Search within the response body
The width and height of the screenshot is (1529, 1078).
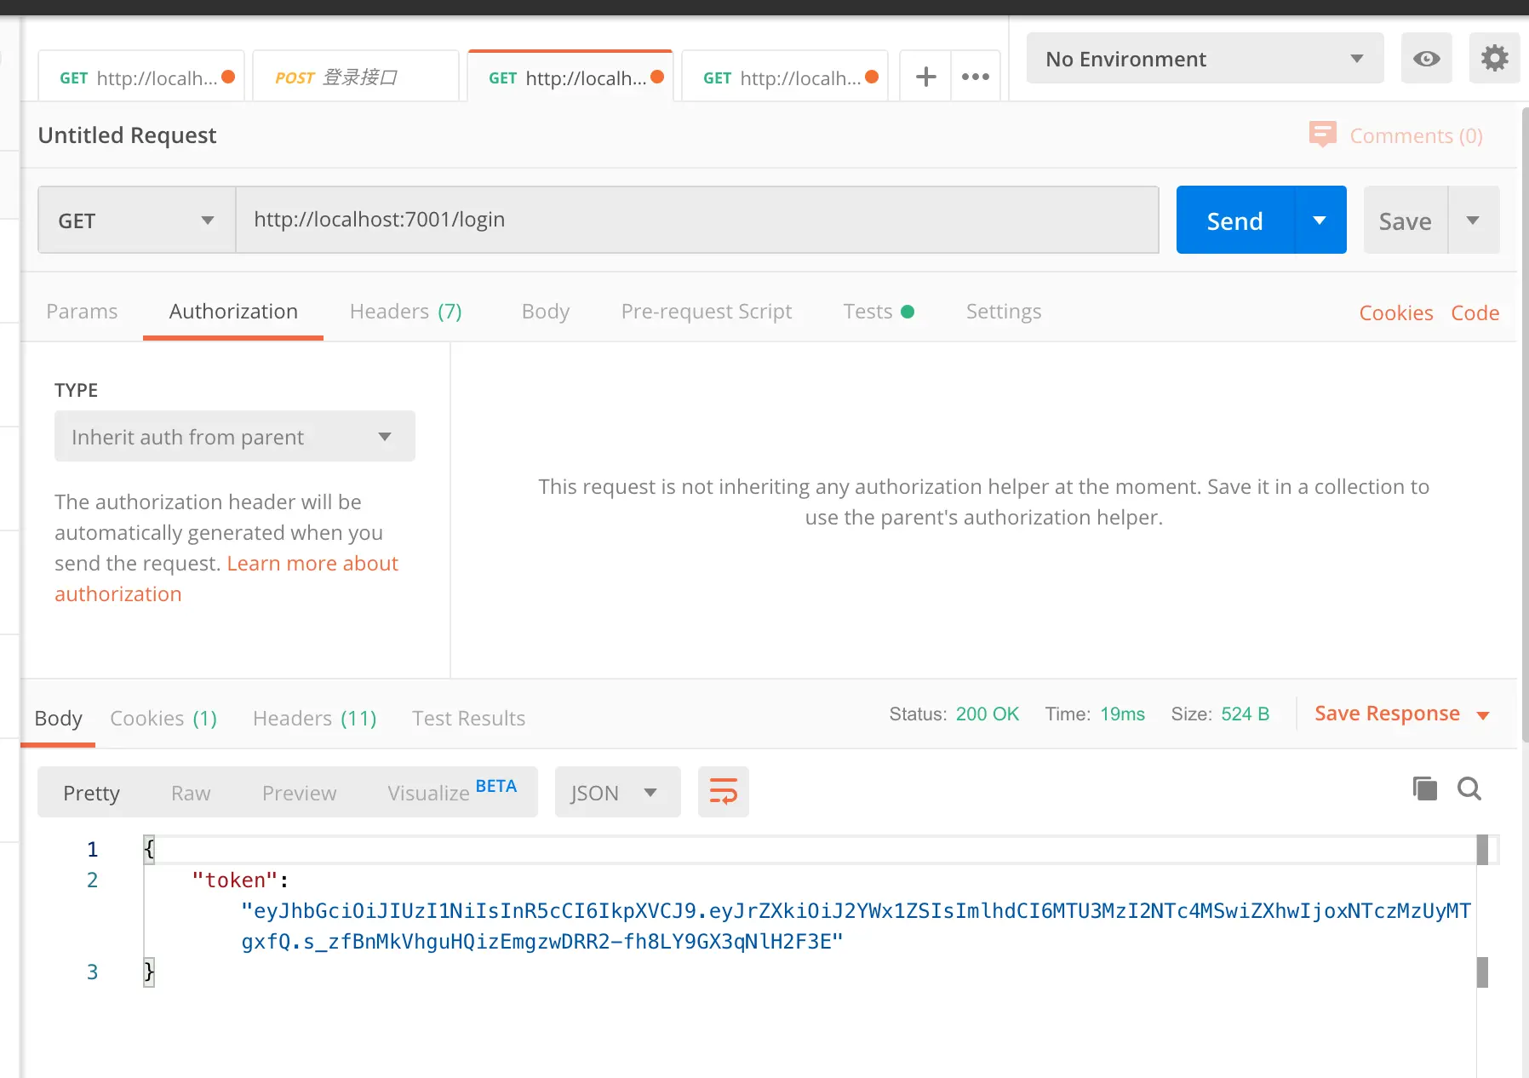[x=1469, y=788]
